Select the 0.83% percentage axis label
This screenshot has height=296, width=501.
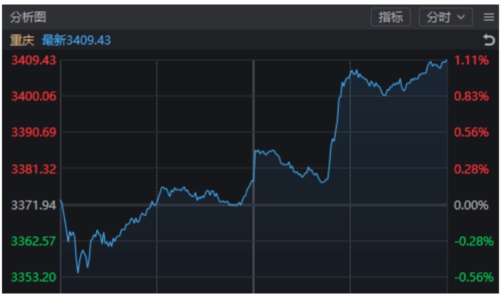click(x=471, y=96)
